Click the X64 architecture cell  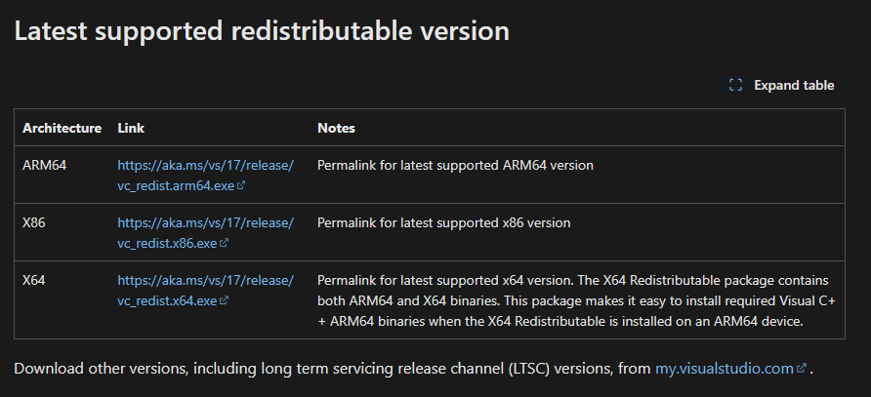tap(34, 280)
